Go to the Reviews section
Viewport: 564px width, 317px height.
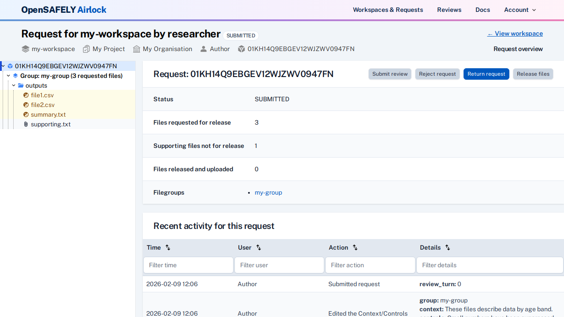[449, 10]
